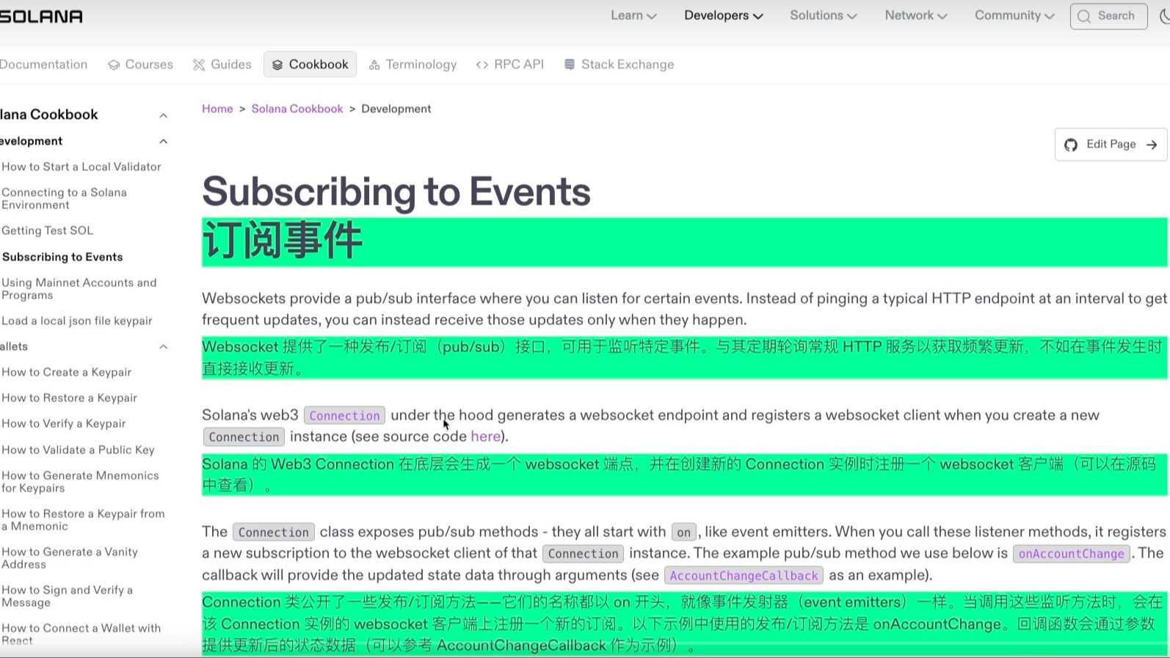Click the Cookbook stack icon
Viewport: 1170px width, 658px height.
point(277,65)
